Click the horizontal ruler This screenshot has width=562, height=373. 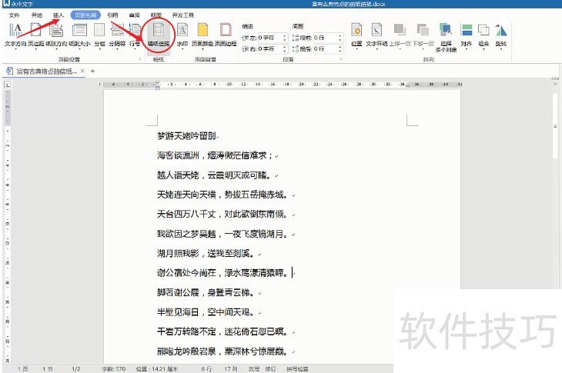tap(281, 85)
